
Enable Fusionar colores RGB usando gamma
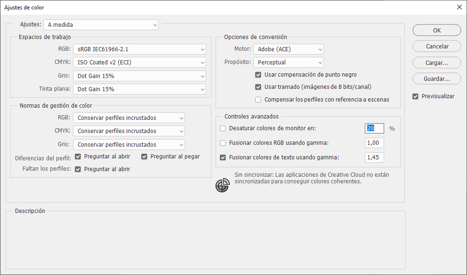coord(223,143)
